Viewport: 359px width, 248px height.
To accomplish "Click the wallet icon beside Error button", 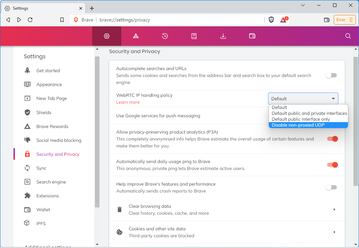I will pos(326,20).
